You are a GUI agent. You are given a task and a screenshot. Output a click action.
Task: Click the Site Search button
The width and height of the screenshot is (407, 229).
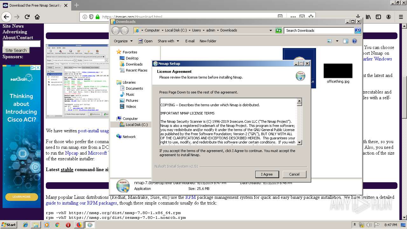[x=16, y=50]
